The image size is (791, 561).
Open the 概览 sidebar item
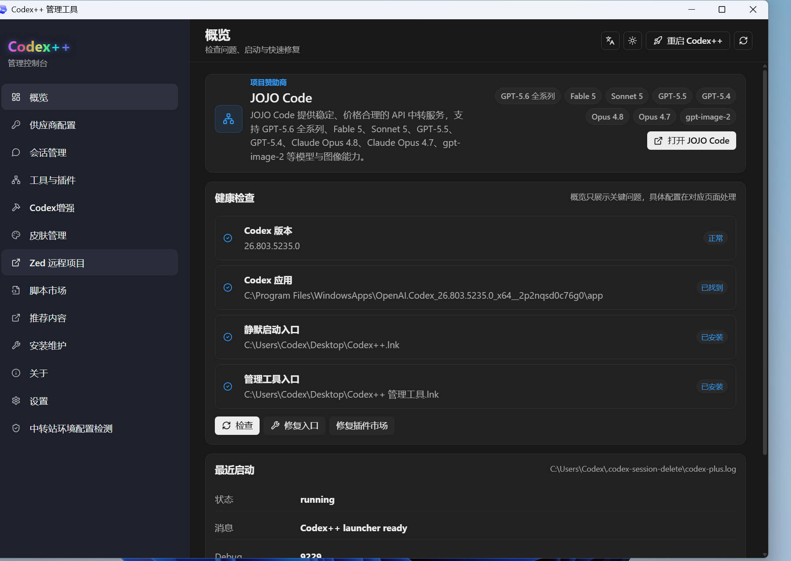90,97
